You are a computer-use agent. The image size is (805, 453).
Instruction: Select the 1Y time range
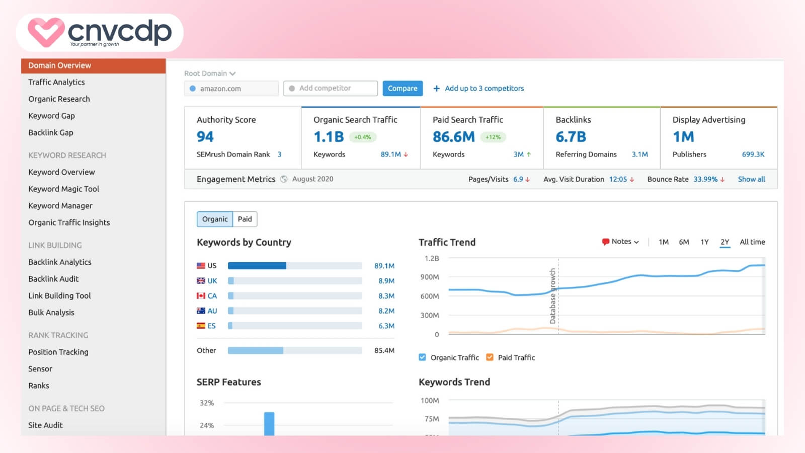704,242
